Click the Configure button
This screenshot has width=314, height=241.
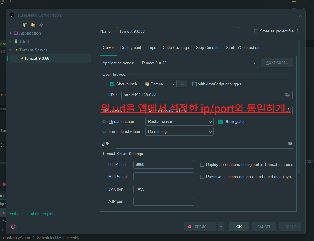click(277, 63)
